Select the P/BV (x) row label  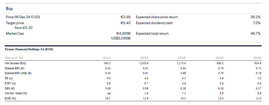click(x=10, y=83)
